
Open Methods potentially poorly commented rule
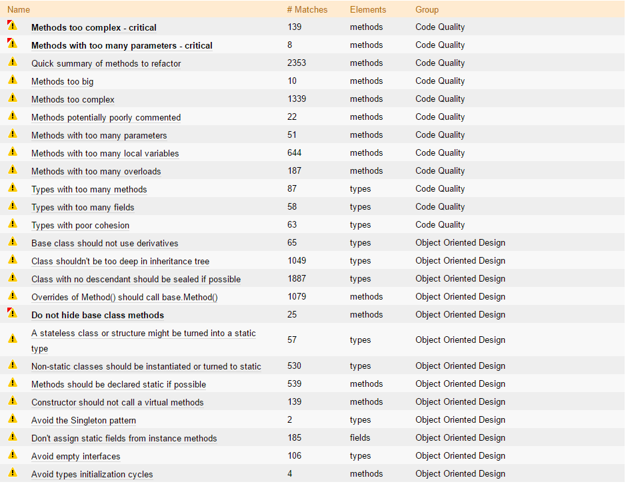pyautogui.click(x=106, y=117)
